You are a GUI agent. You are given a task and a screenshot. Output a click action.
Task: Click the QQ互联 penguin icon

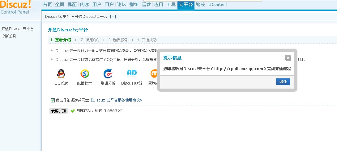click(x=61, y=74)
